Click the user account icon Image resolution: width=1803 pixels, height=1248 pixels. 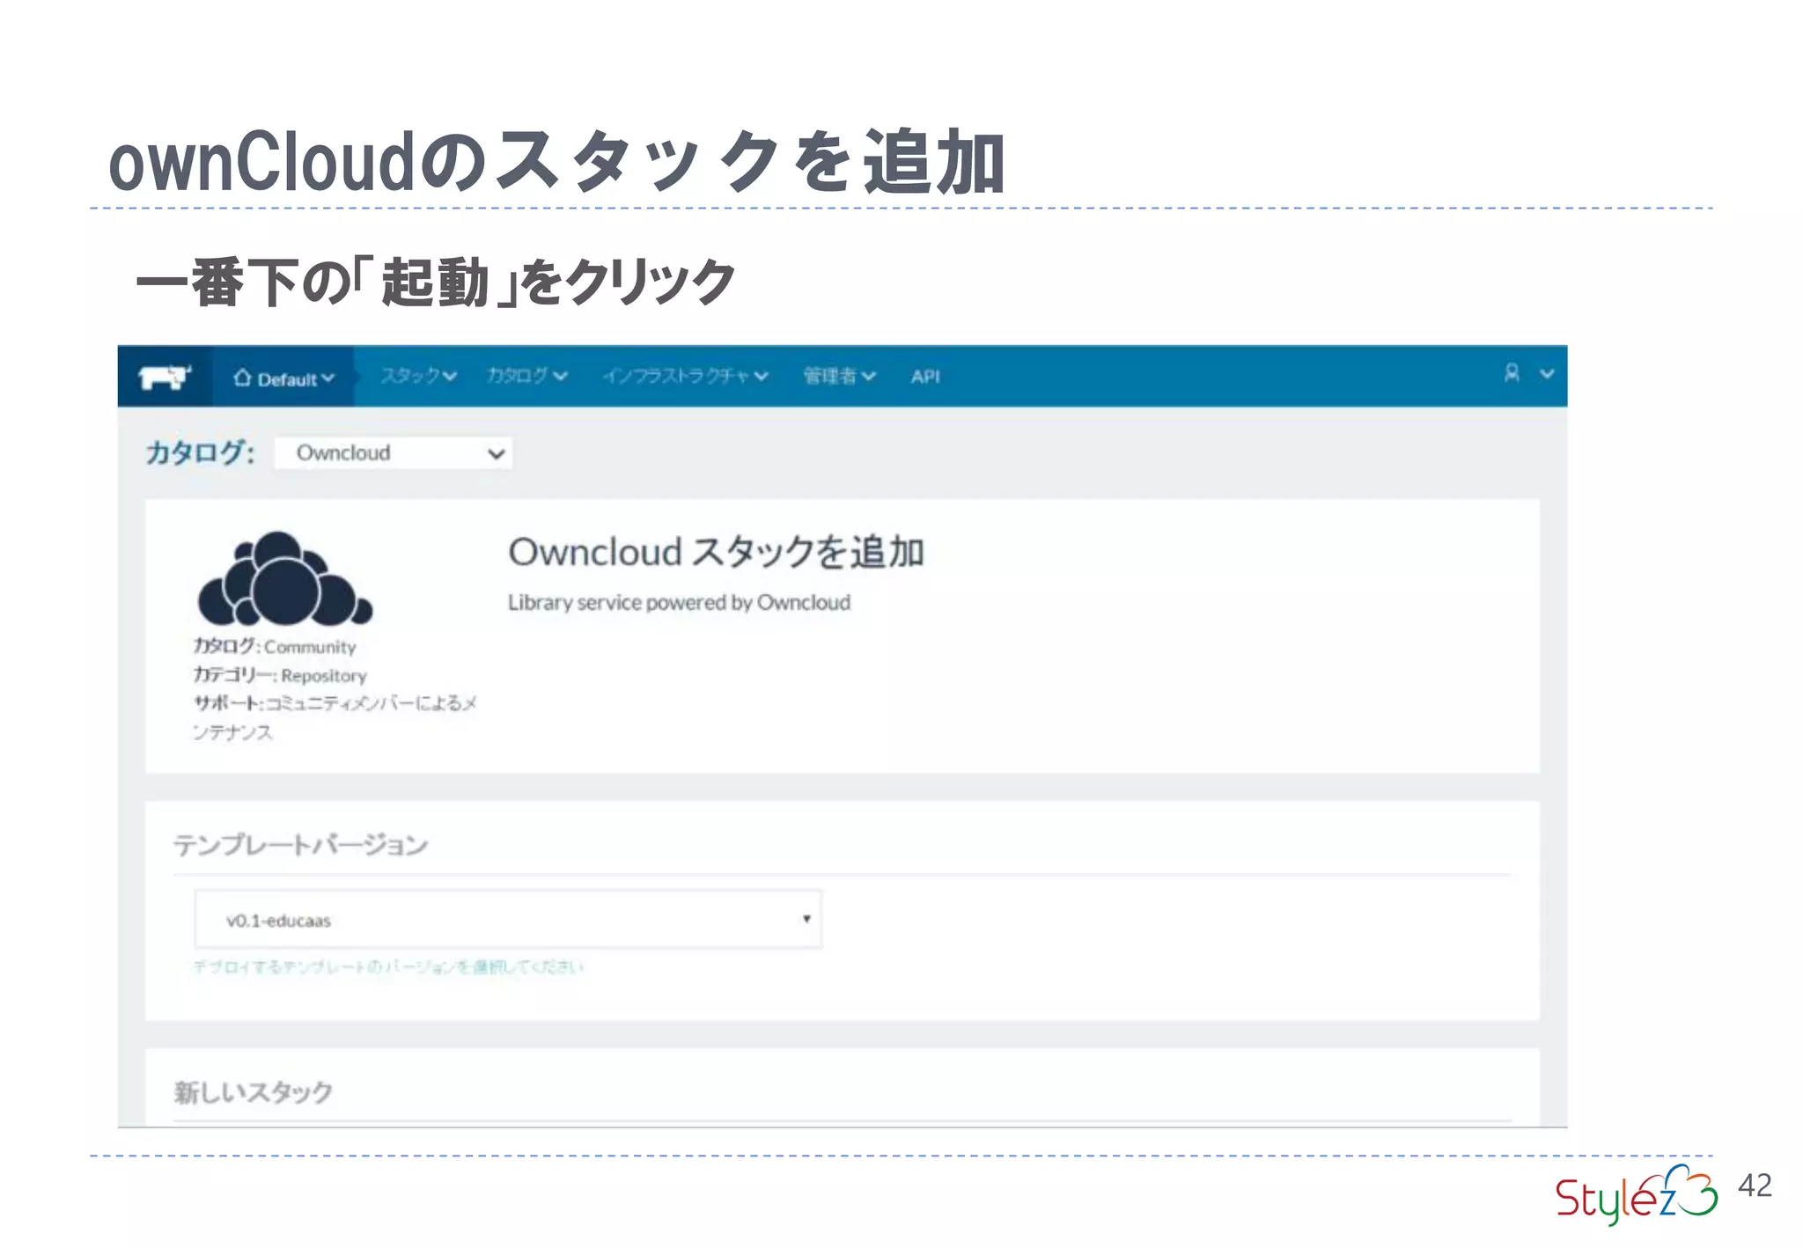pos(1512,374)
